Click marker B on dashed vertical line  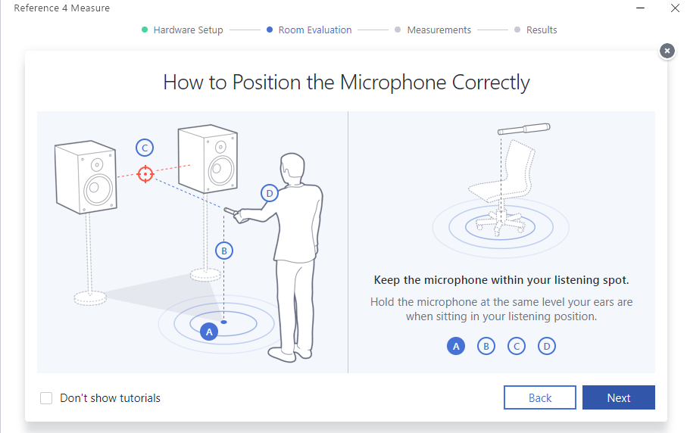[x=224, y=251]
